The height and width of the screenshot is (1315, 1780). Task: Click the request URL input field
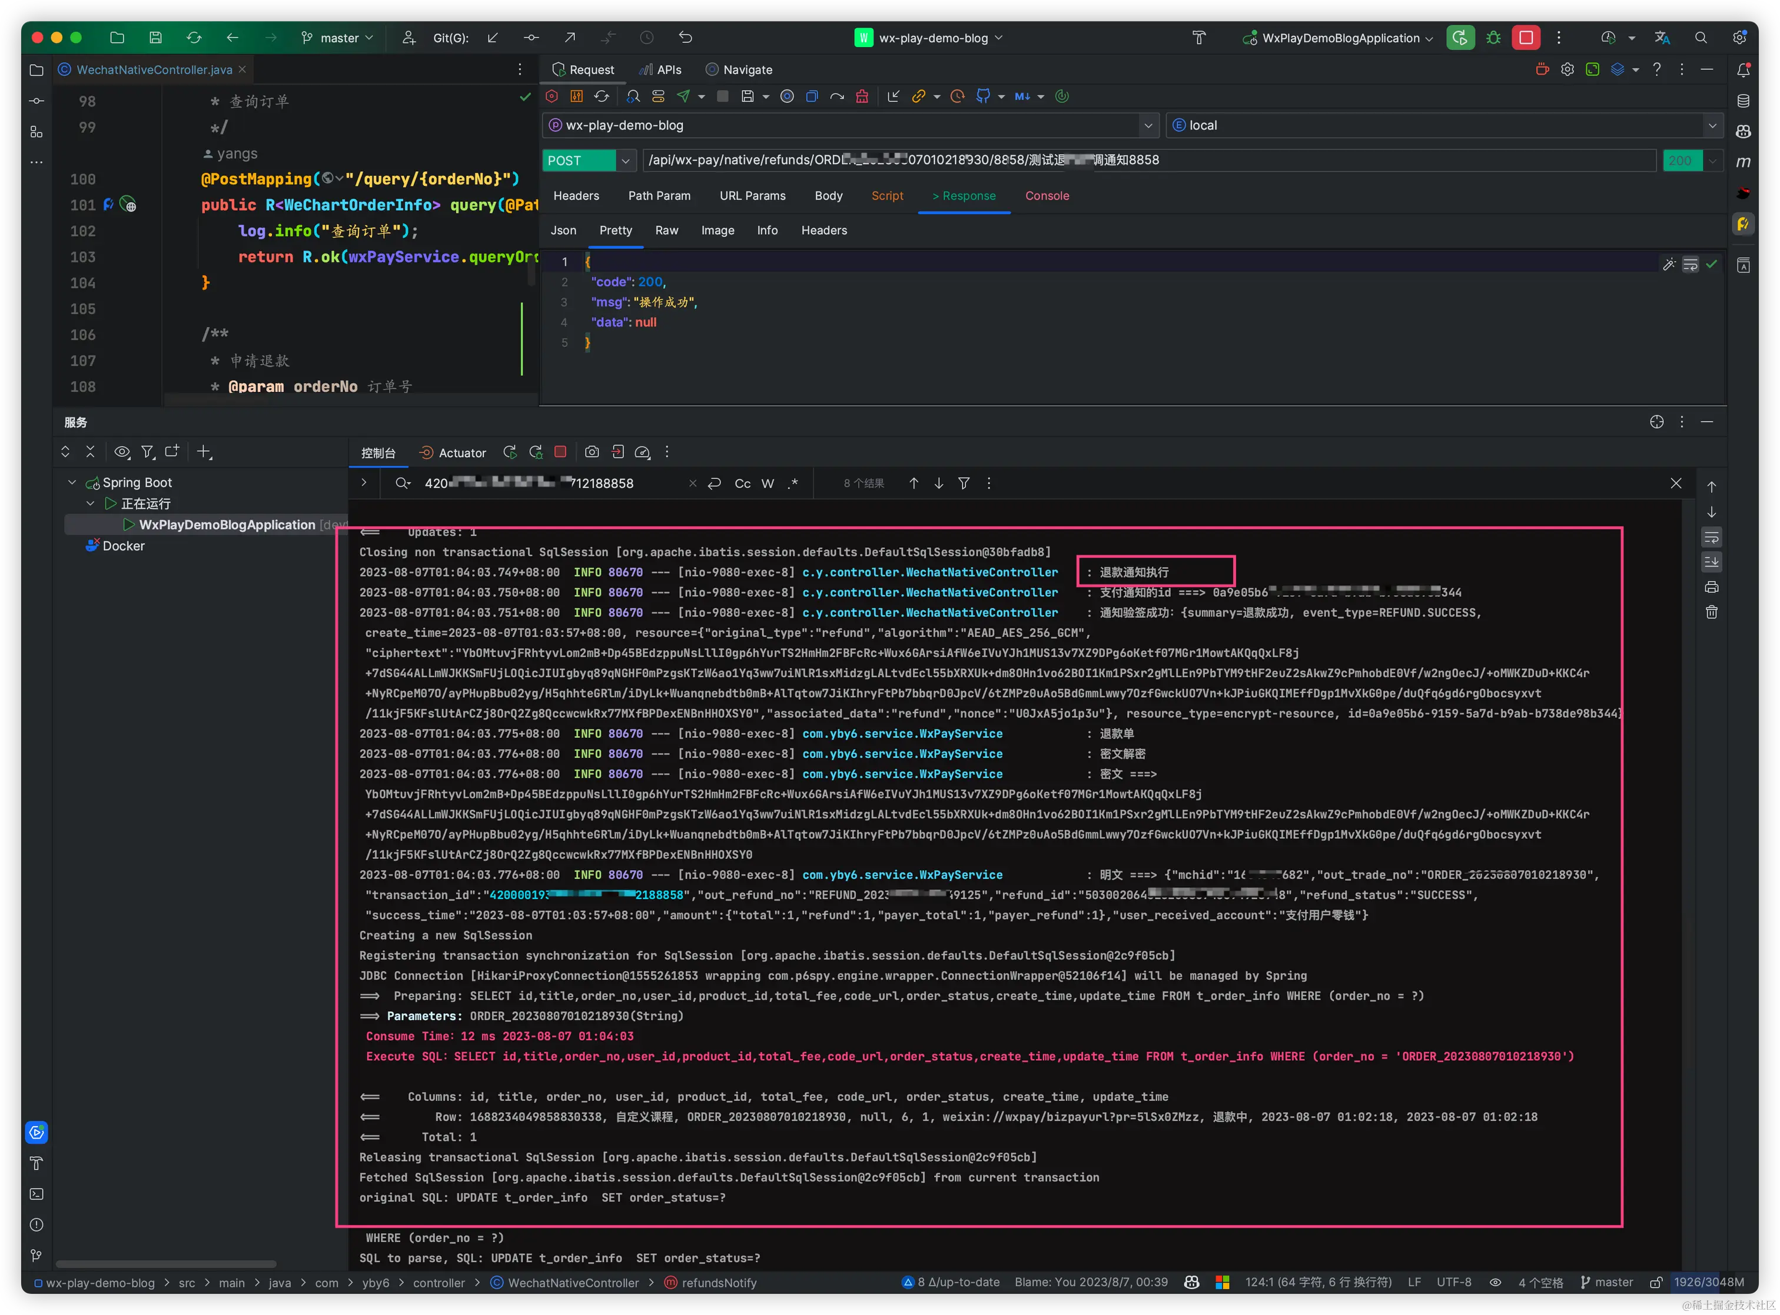pyautogui.click(x=1147, y=160)
